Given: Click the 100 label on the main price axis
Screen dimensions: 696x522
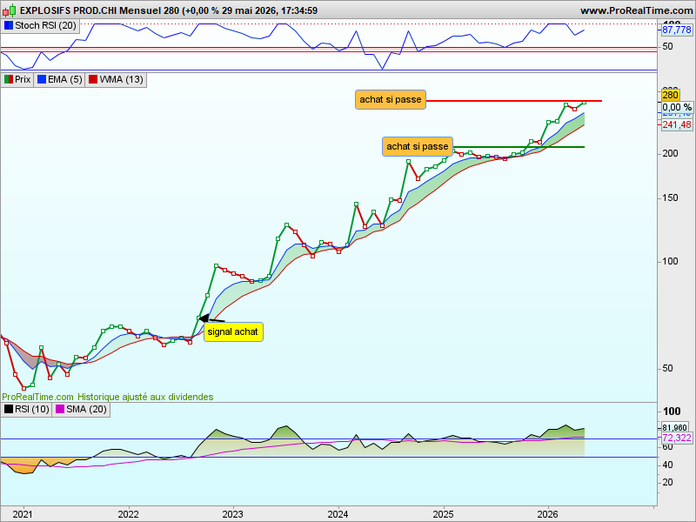Looking at the screenshot, I should click(x=670, y=262).
